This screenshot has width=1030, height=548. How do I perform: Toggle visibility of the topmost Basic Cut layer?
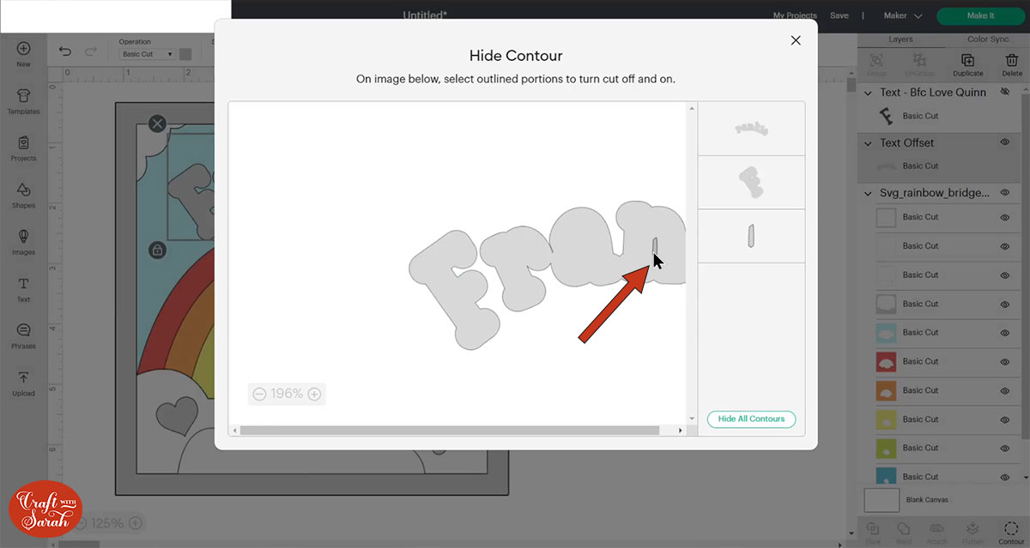pyautogui.click(x=1003, y=217)
